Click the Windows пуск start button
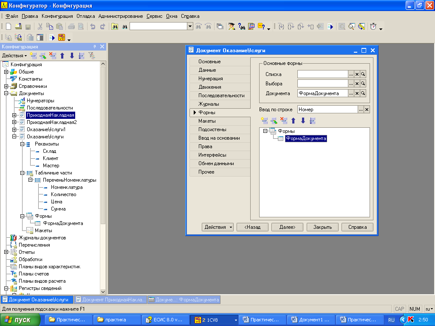 pos(20,320)
